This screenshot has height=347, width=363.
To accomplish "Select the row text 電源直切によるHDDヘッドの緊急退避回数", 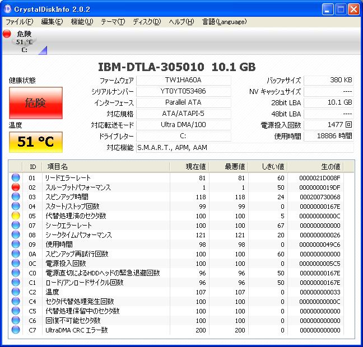I will click(x=103, y=273).
